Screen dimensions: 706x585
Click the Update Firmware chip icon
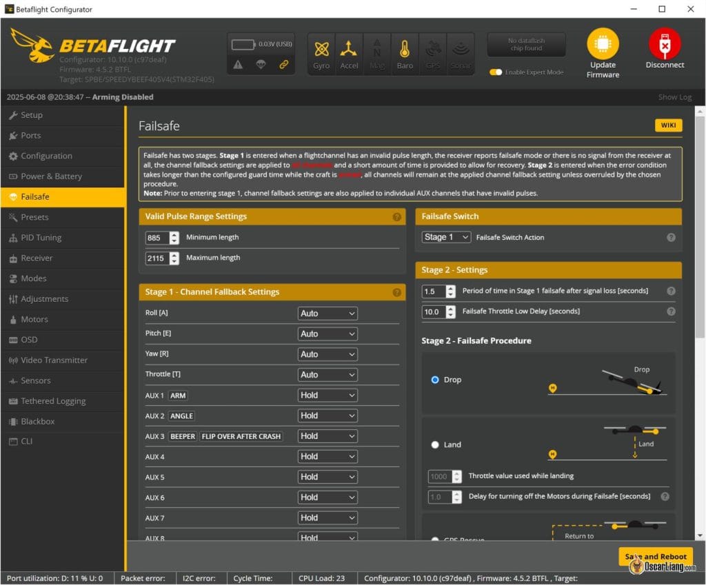[x=603, y=43]
